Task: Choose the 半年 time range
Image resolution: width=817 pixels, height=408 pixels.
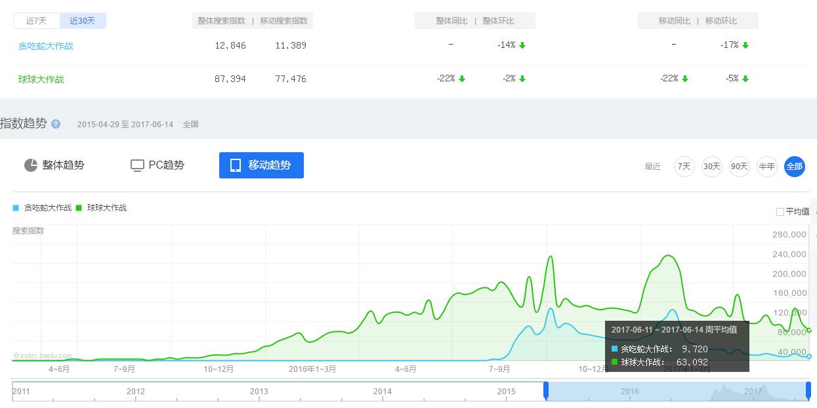Action: pos(766,167)
